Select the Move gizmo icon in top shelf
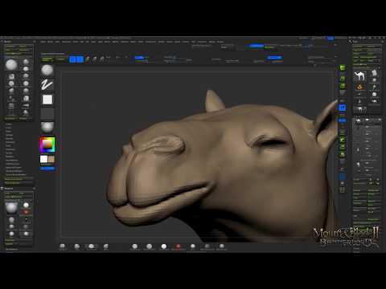 88,59
